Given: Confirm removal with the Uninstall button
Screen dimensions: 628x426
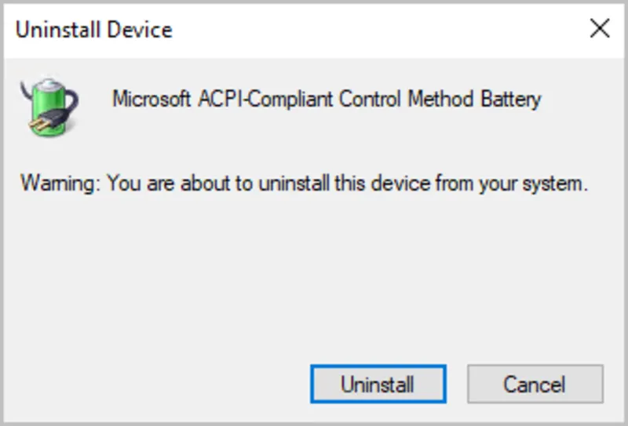Looking at the screenshot, I should point(378,384).
